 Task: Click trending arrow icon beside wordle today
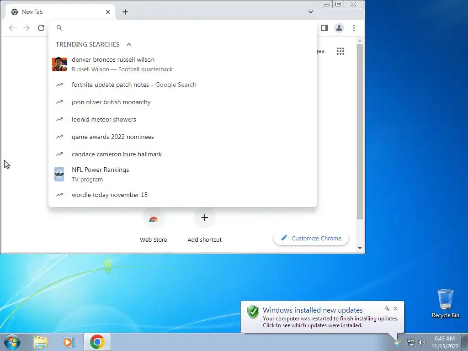point(59,195)
